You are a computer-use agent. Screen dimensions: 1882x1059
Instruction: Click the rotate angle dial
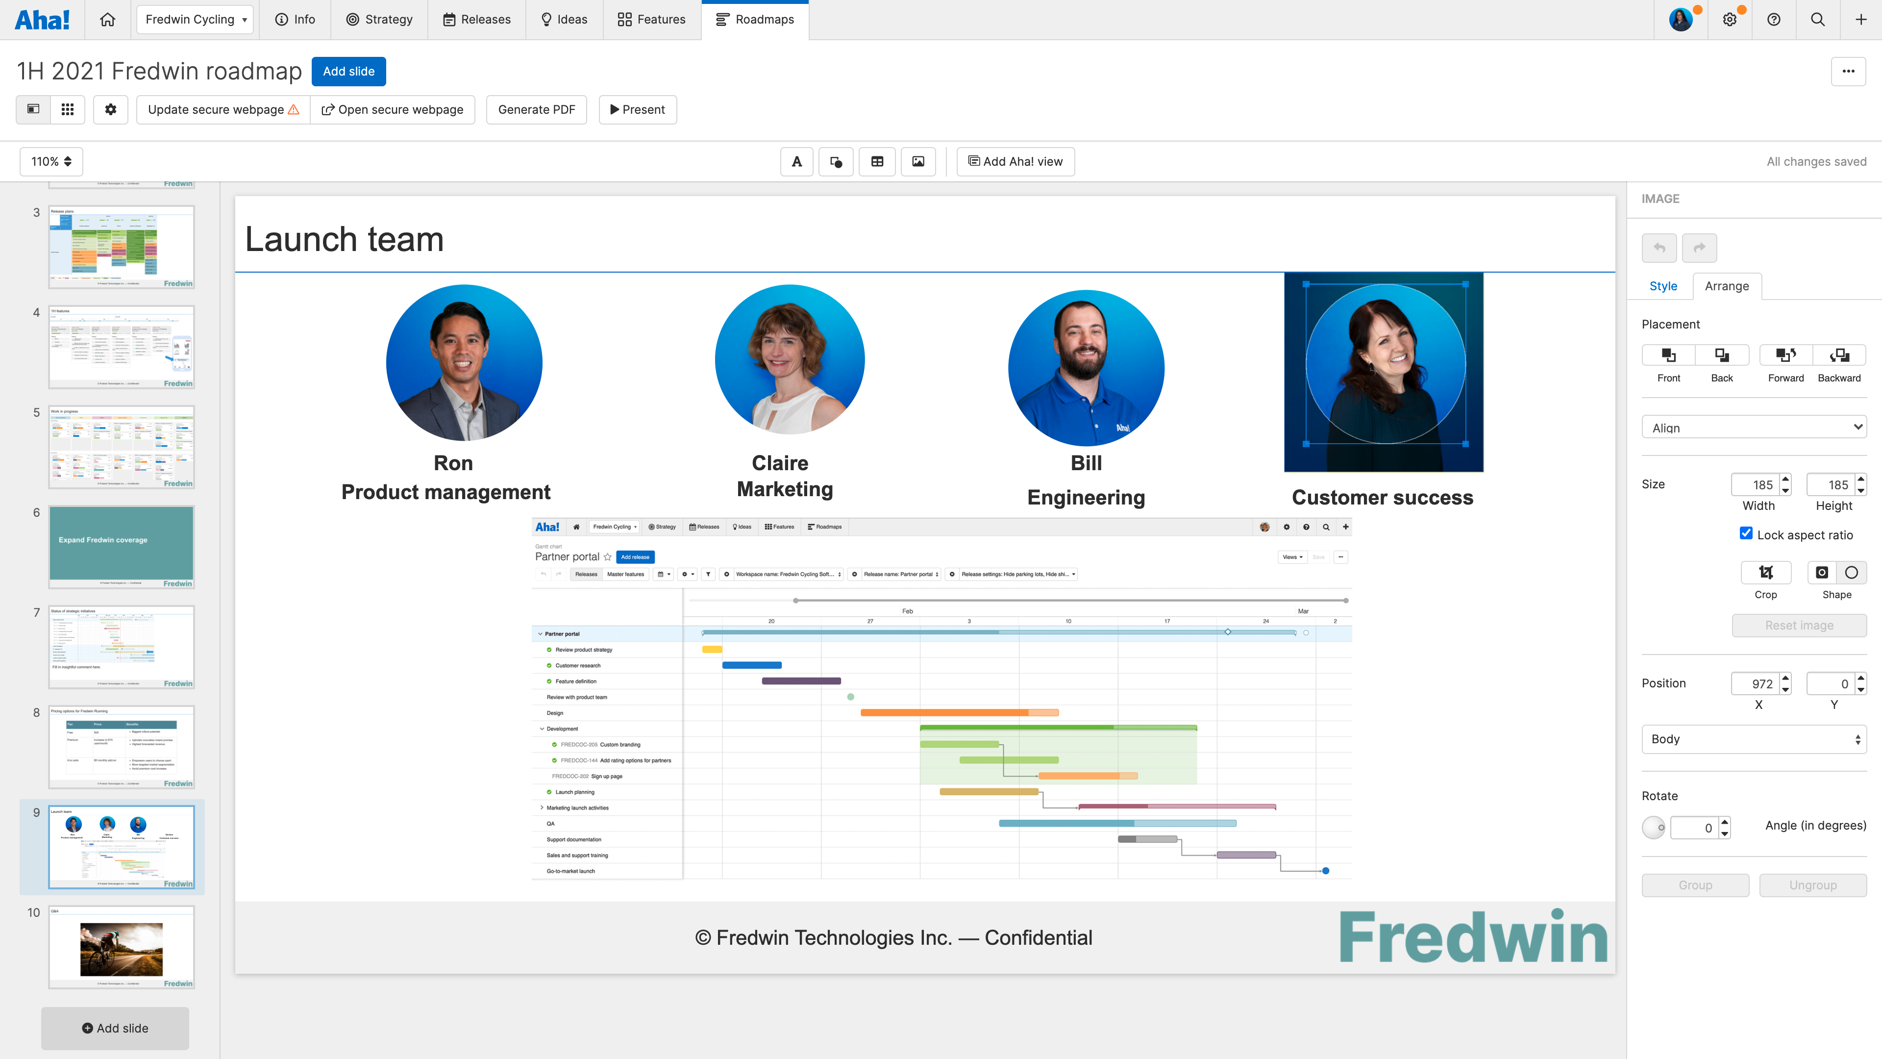[1653, 827]
